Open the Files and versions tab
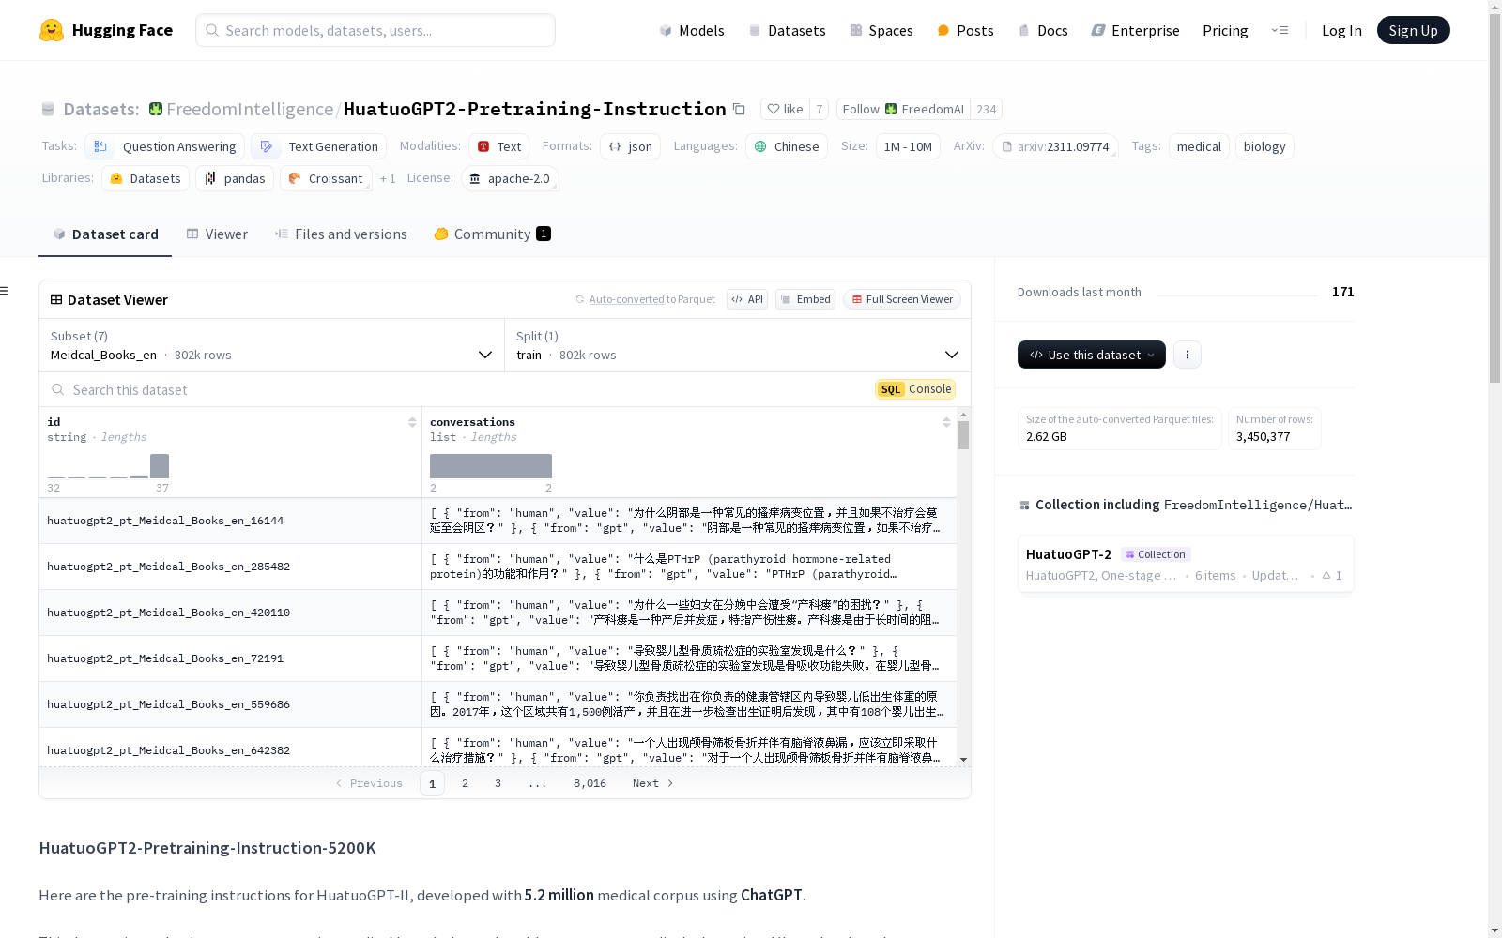Screen dimensions: 1502x938 click(341, 234)
